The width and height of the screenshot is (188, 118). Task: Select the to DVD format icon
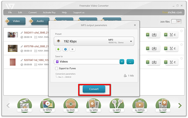(x=70, y=105)
